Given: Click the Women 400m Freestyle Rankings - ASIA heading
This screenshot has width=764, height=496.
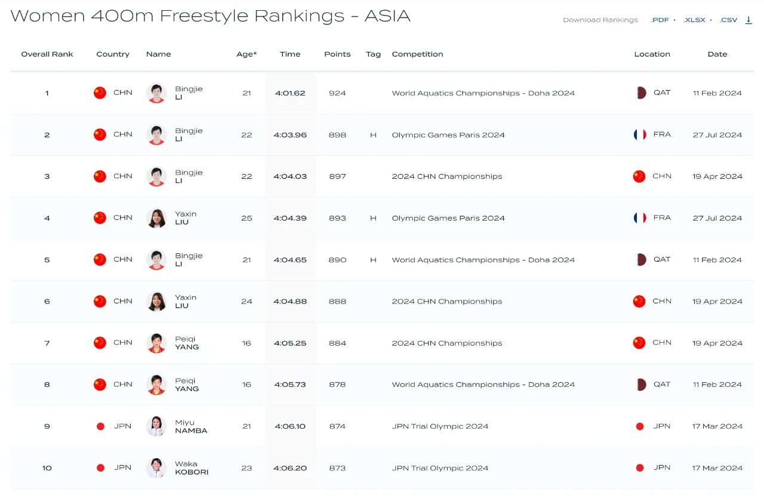Looking at the screenshot, I should point(210,16).
